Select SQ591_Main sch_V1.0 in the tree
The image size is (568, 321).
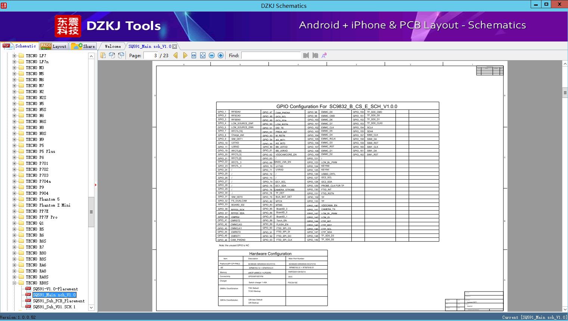54,295
